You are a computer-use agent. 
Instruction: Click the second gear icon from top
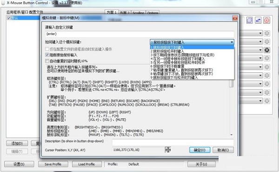coord(267,41)
